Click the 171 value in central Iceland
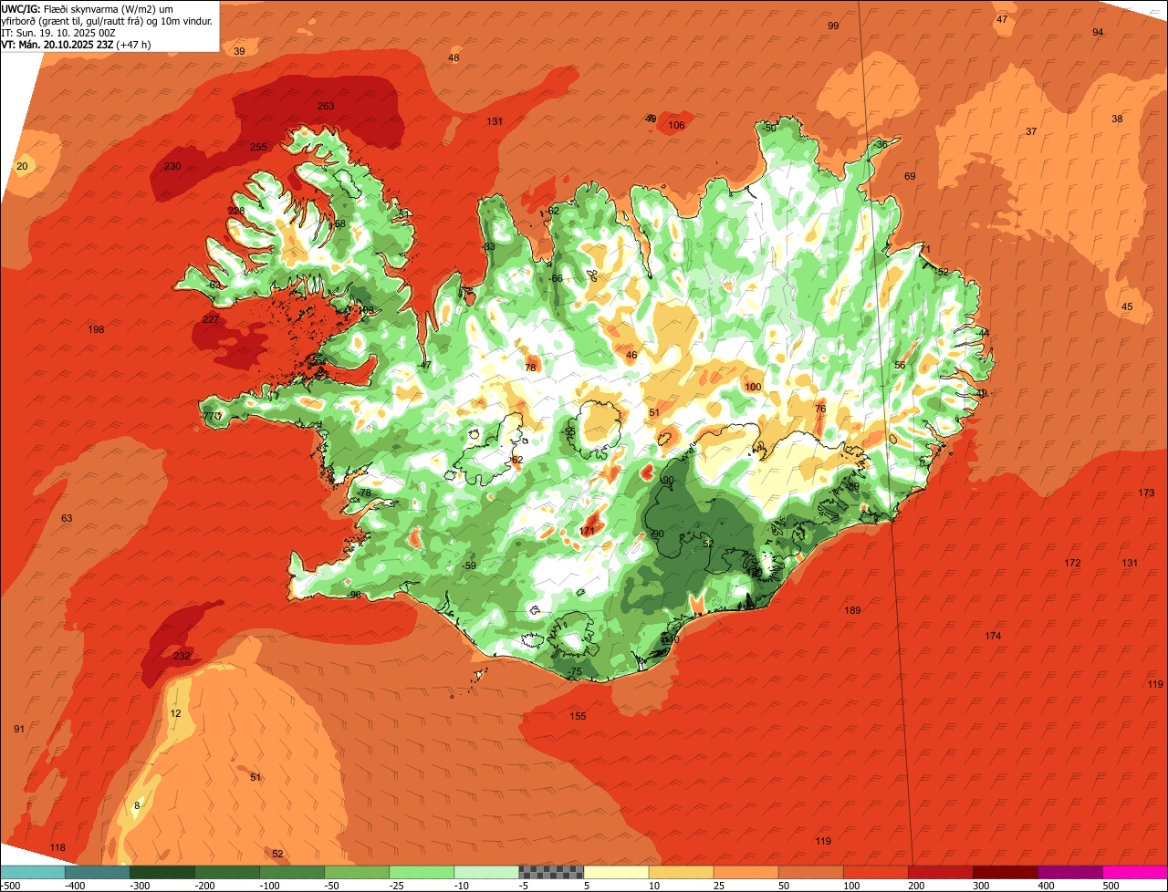The height and width of the screenshot is (892, 1168). coord(587,531)
